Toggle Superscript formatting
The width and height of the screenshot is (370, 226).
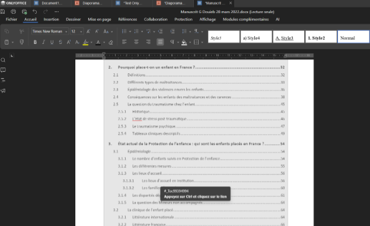(x=69, y=42)
